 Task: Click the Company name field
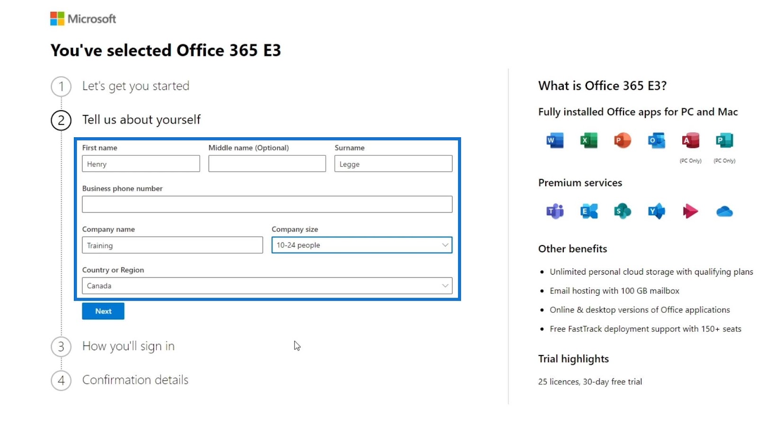tap(172, 245)
